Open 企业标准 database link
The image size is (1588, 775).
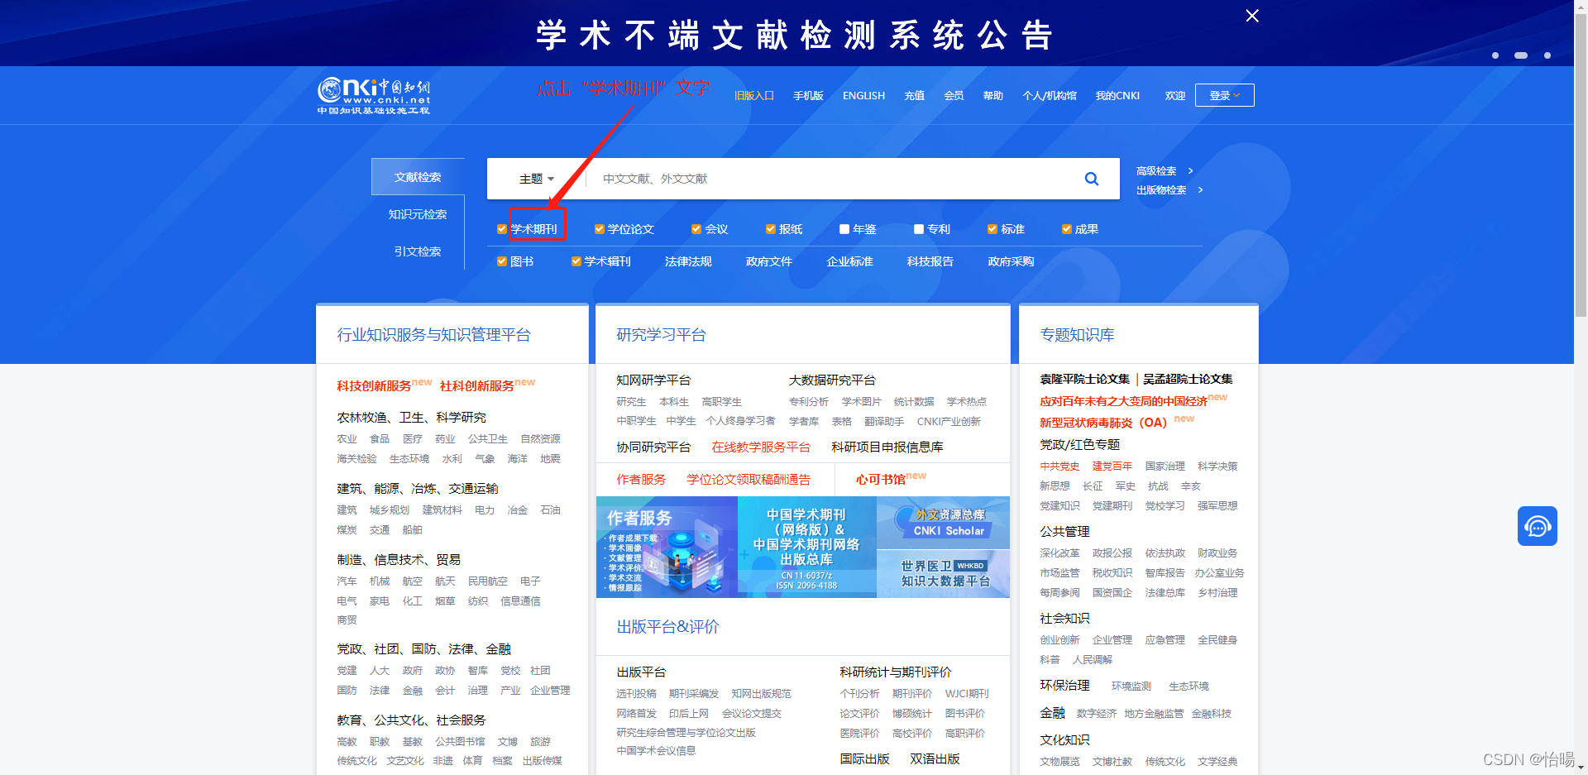pos(850,261)
